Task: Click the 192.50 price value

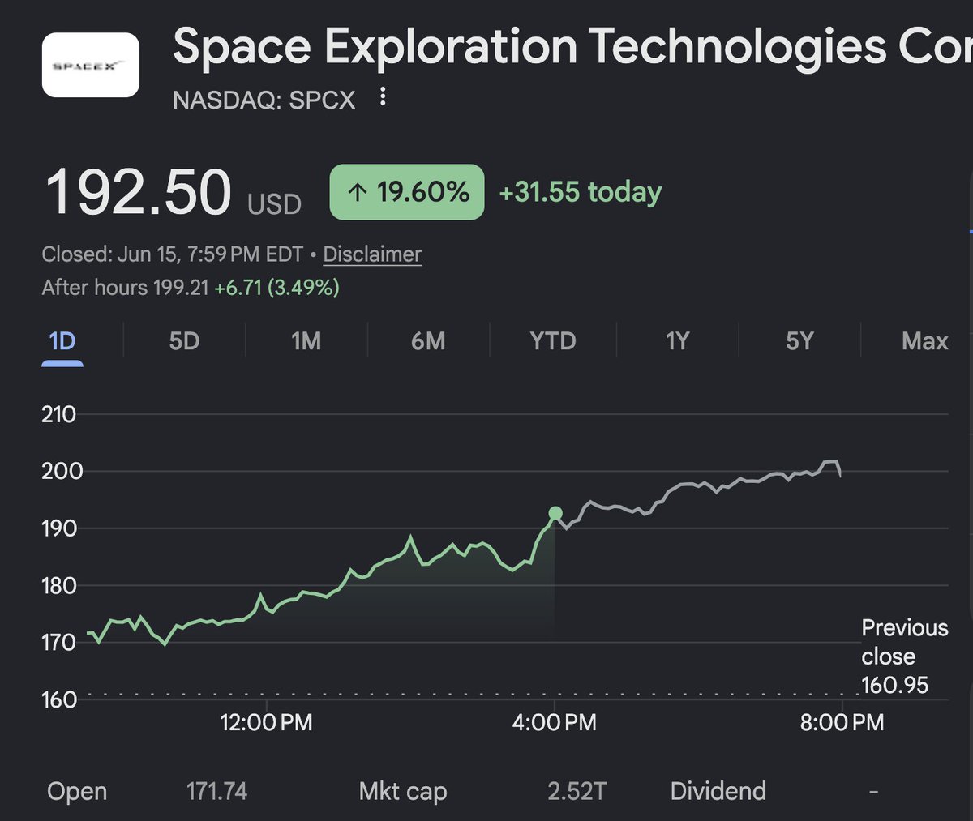Action: [138, 193]
